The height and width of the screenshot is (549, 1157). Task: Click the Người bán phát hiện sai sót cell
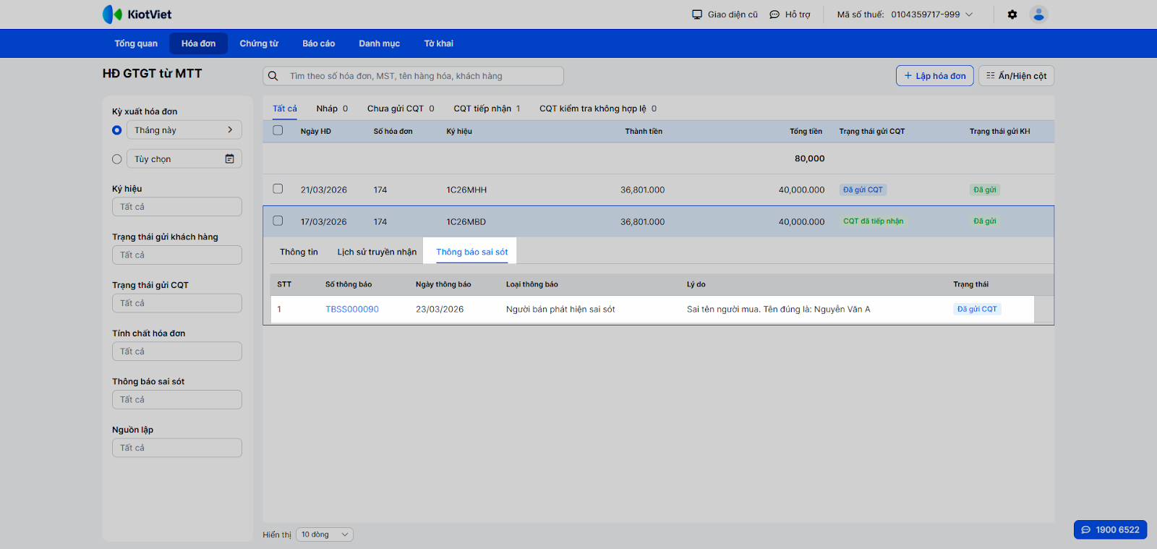tap(560, 309)
